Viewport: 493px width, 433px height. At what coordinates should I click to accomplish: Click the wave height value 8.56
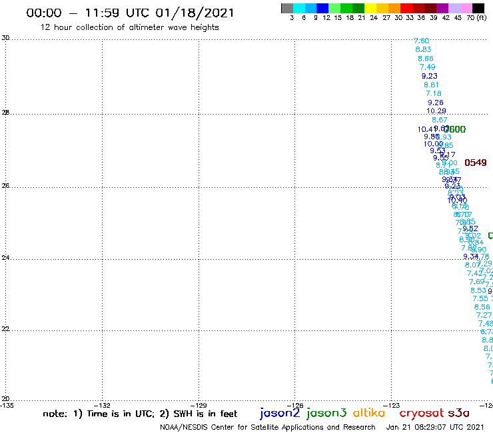[482, 307]
